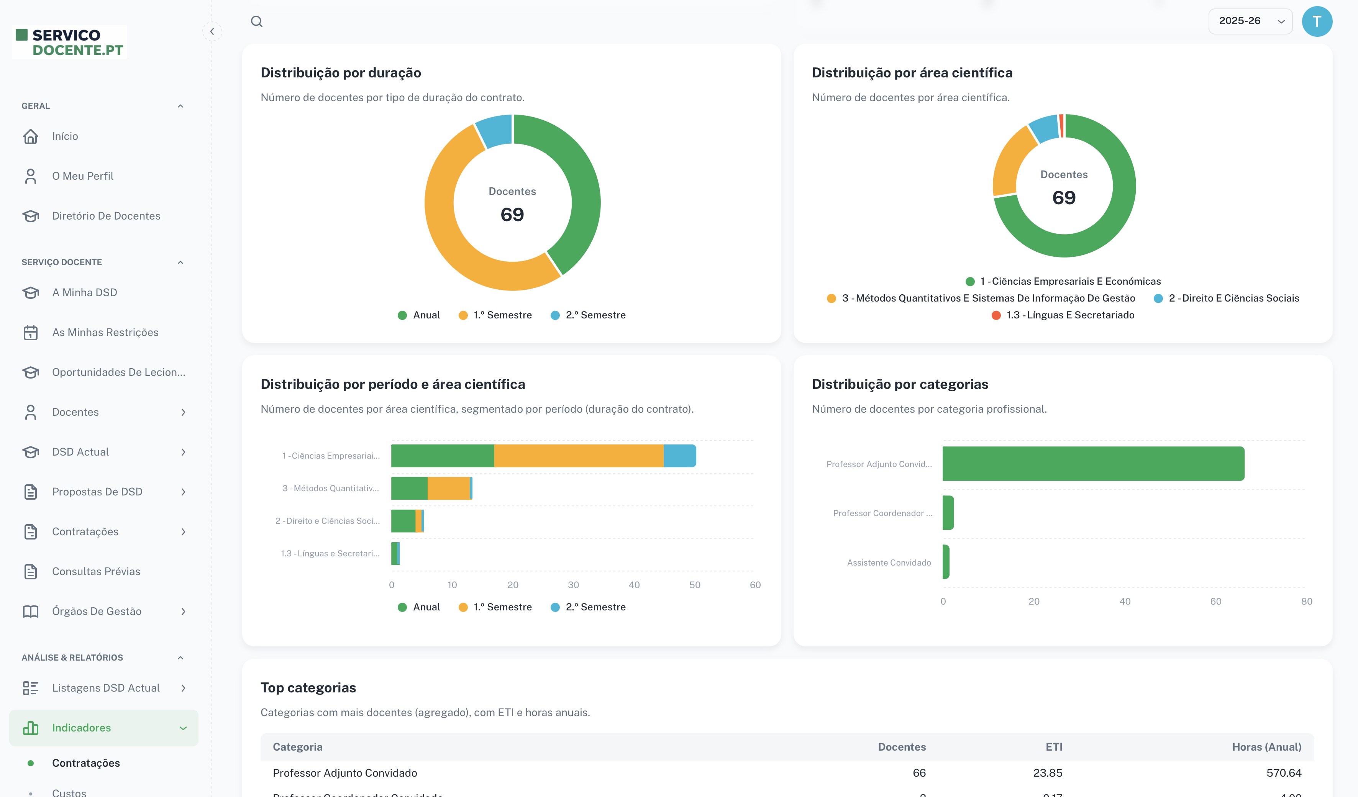This screenshot has height=797, width=1358.
Task: Click Professor Adjunto Convid... green bar
Action: point(1093,463)
